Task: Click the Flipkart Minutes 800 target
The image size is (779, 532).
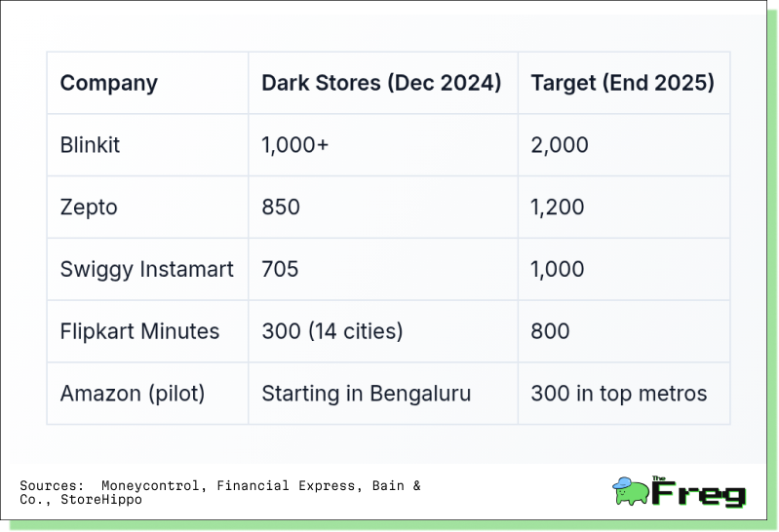Action: (550, 331)
